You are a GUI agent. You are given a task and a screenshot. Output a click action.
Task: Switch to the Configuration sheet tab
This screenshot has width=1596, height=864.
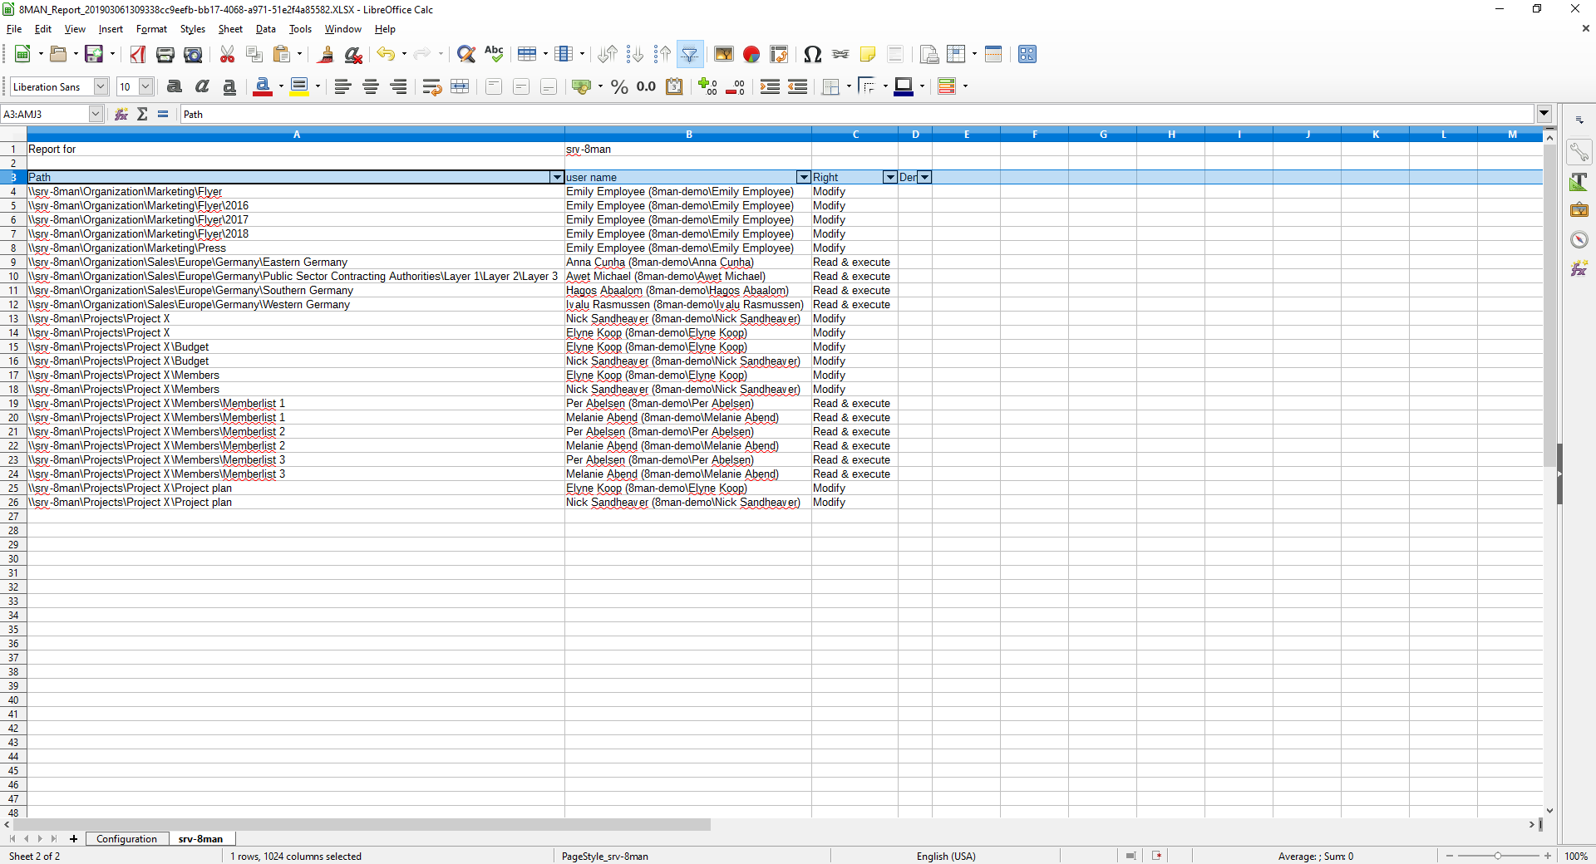click(x=126, y=839)
